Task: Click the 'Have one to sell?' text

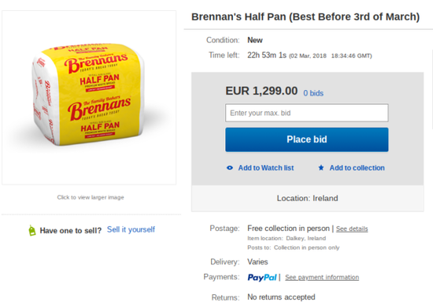Action: (71, 231)
